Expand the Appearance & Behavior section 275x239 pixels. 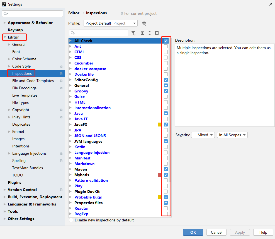point(5,23)
